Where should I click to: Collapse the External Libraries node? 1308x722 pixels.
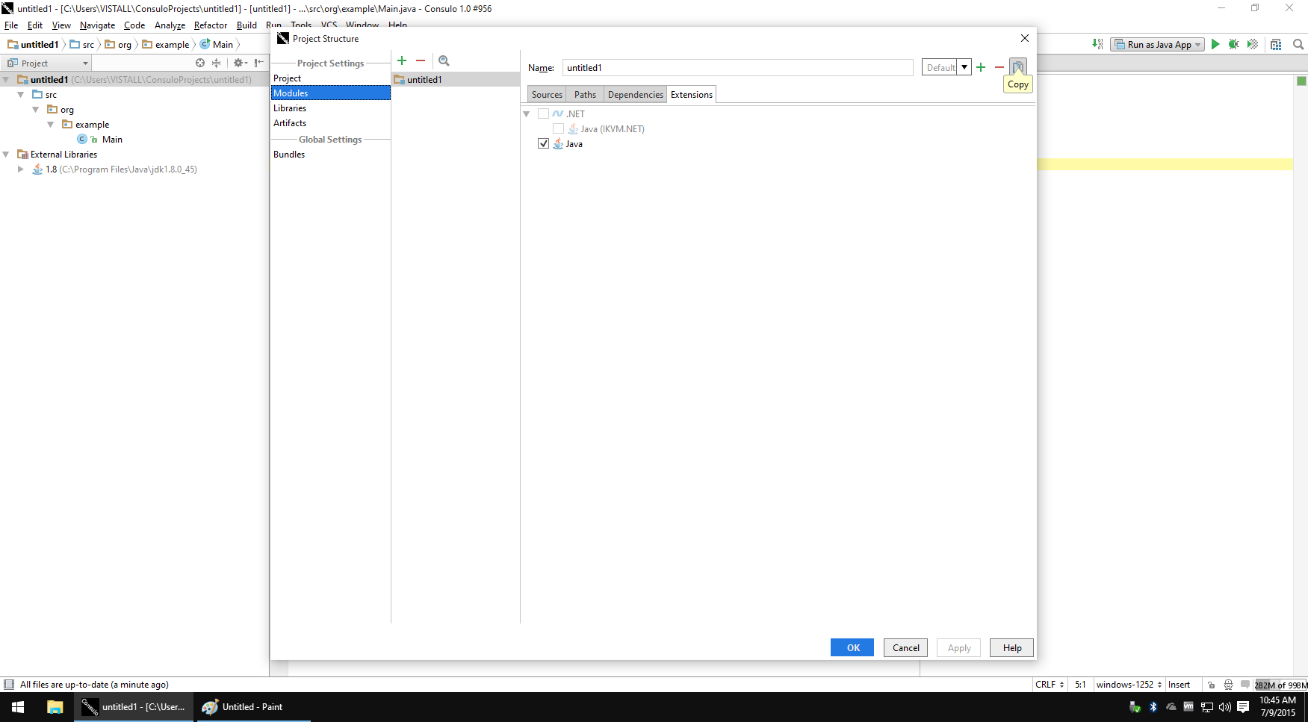(6, 154)
